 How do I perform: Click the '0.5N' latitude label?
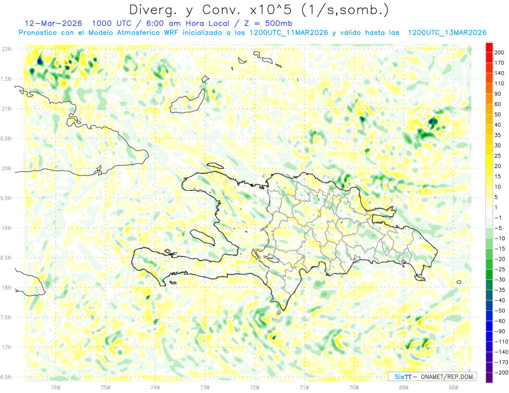click(6, 139)
